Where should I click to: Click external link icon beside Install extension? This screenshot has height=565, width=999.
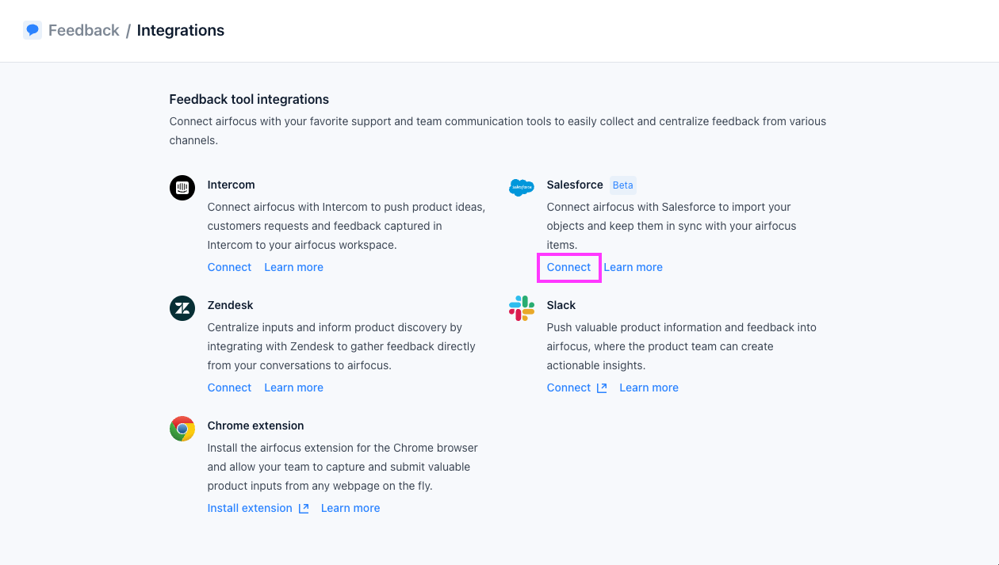pos(304,508)
